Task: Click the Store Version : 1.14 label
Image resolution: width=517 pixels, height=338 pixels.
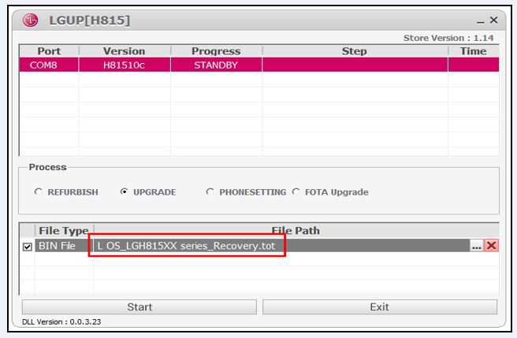Action: click(x=448, y=39)
